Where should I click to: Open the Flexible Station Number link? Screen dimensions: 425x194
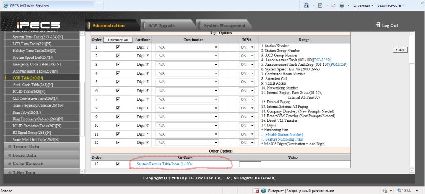click(283, 135)
